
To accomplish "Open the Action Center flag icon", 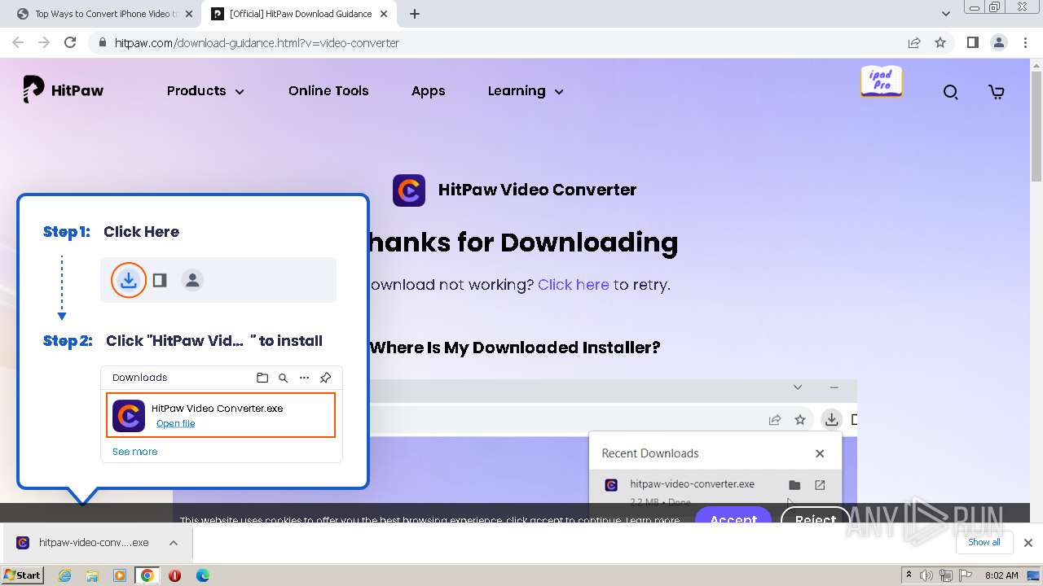I will (964, 575).
